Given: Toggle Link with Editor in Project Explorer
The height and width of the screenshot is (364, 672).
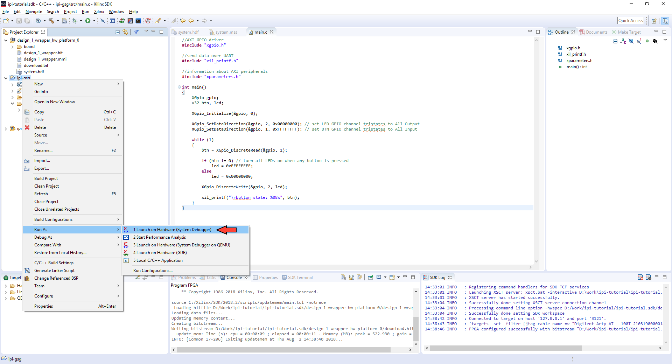Looking at the screenshot, I should click(125, 32).
